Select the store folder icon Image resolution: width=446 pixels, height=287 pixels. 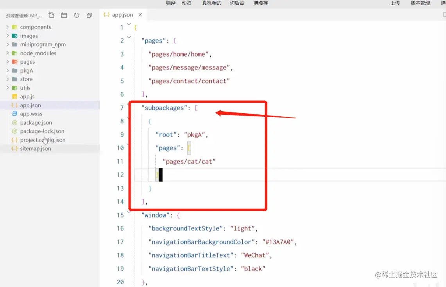tap(15, 79)
